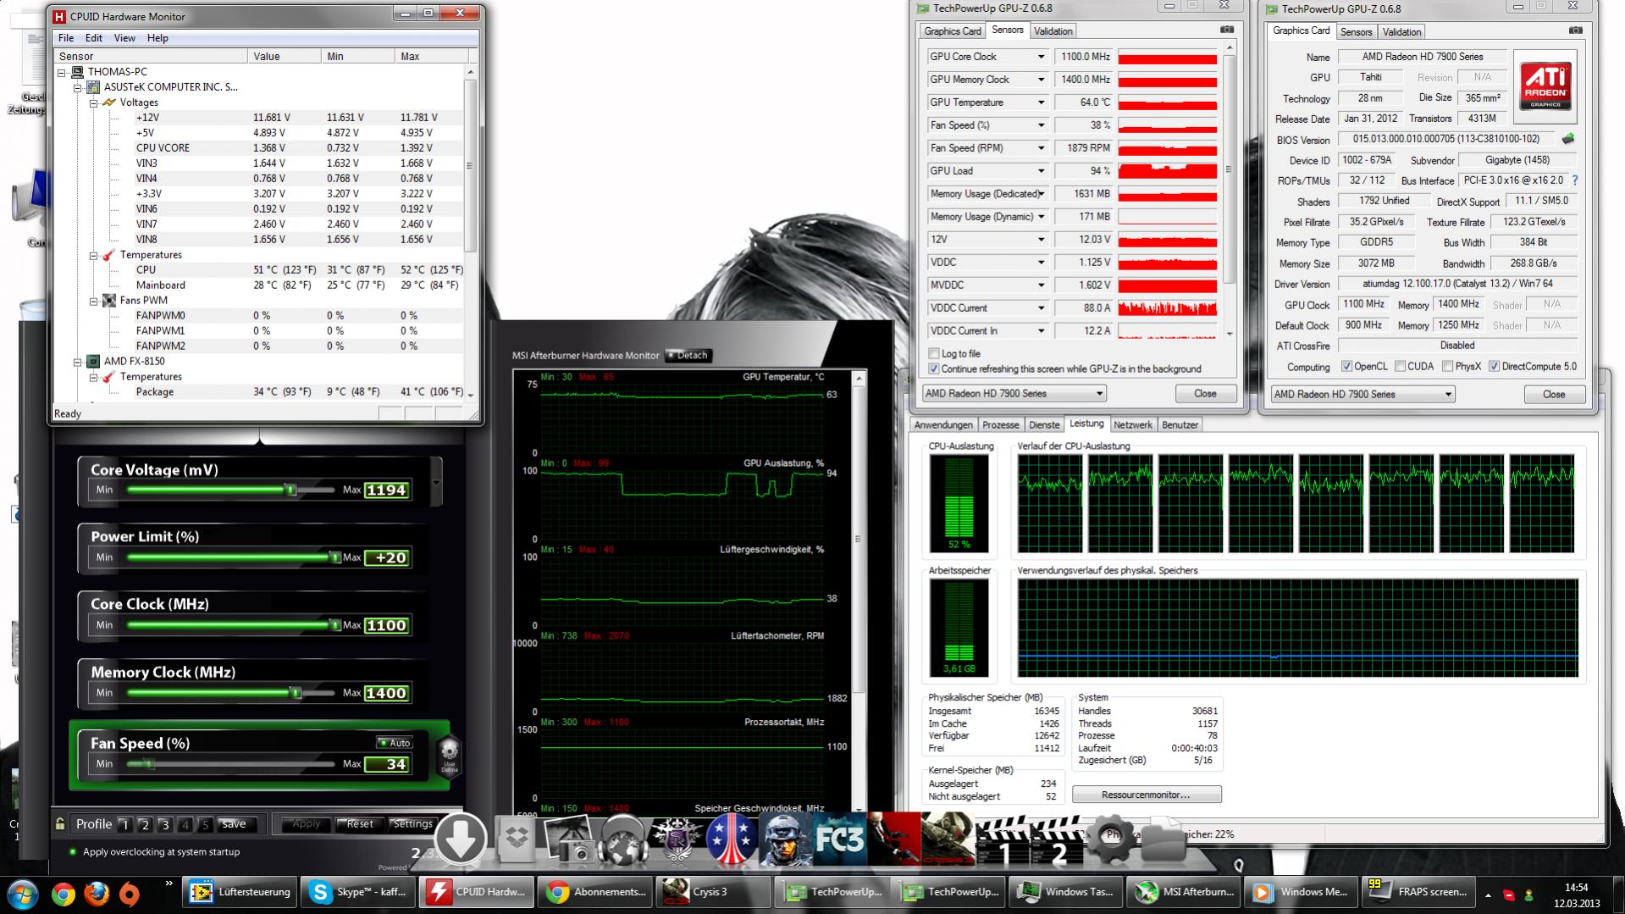1625x914 pixels.
Task: Switch to Validation tab in Sensors window
Action: coord(1053,31)
